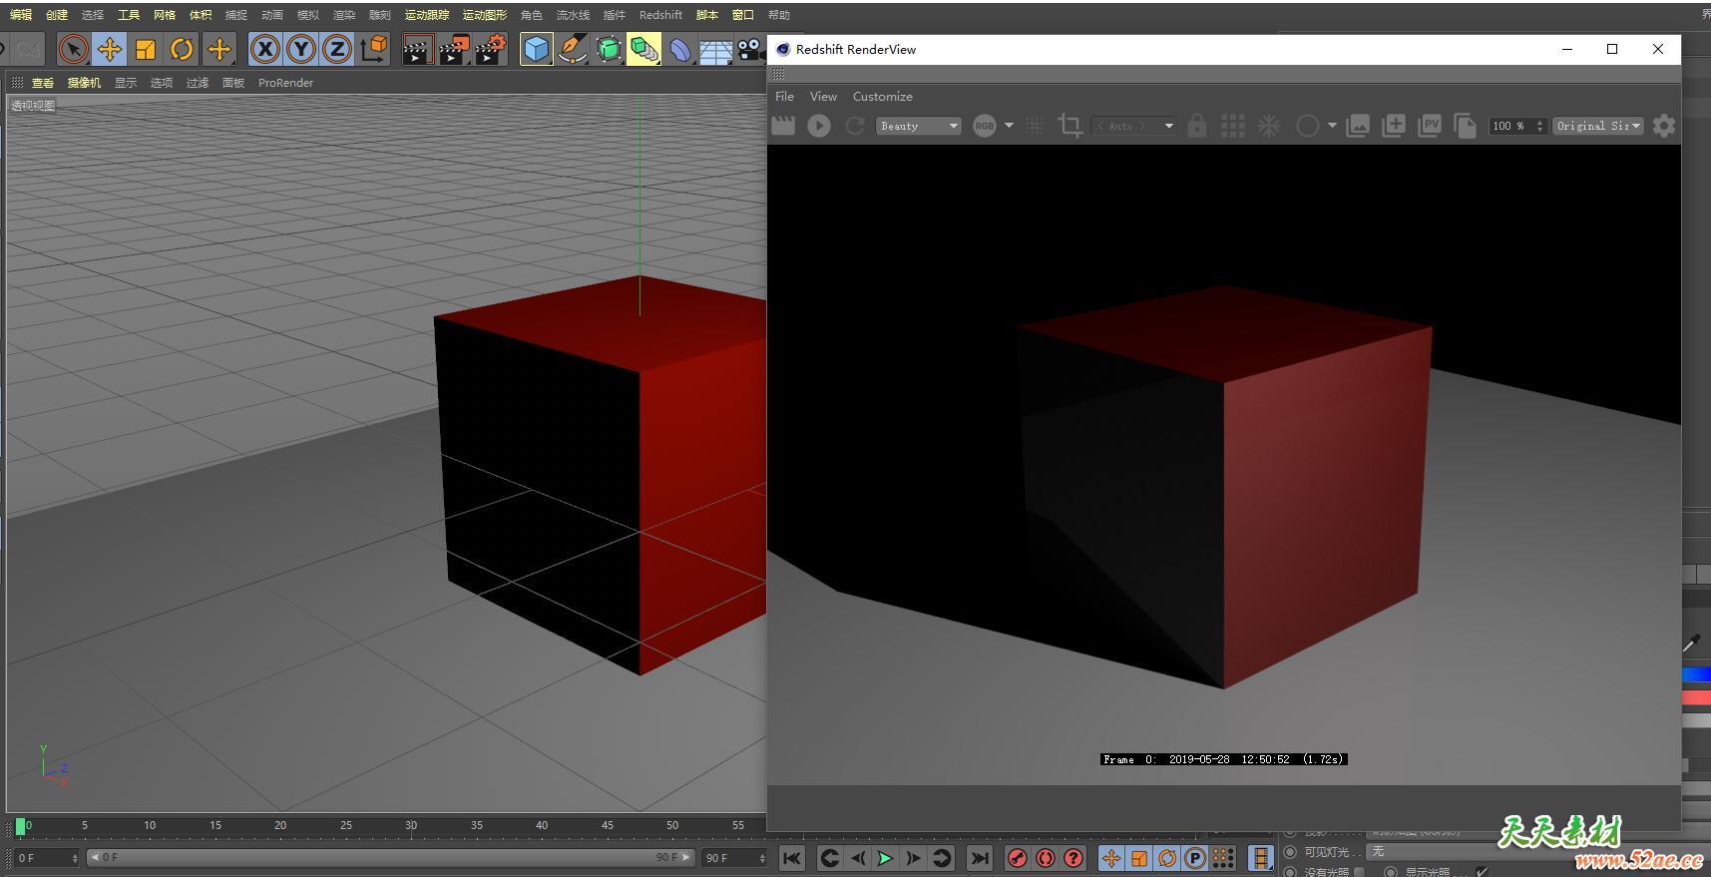Viewport: 1711px width, 877px height.
Task: Open the 运动图形 menu
Action: coord(485,15)
